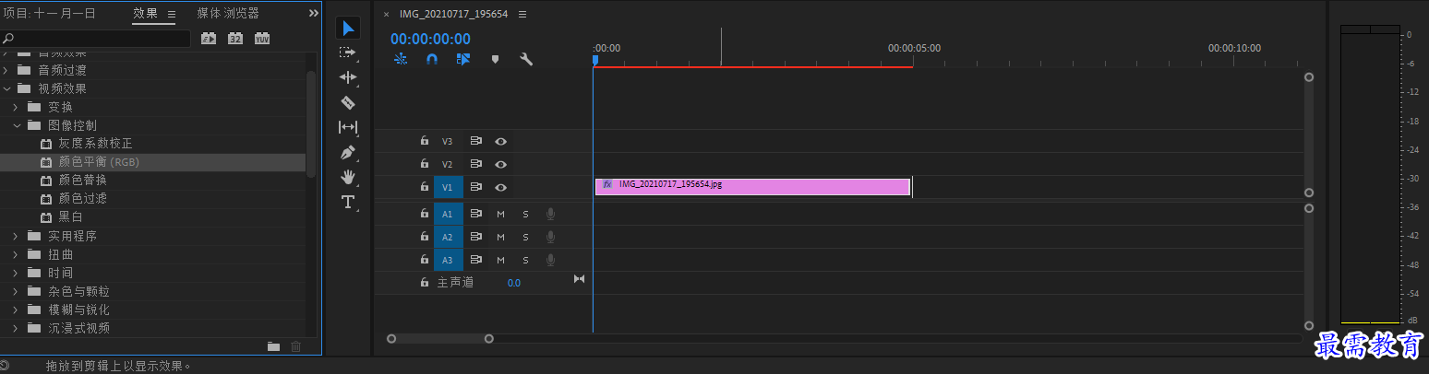Toggle insert sequences as nests option
The height and width of the screenshot is (374, 1429).
pyautogui.click(x=401, y=59)
